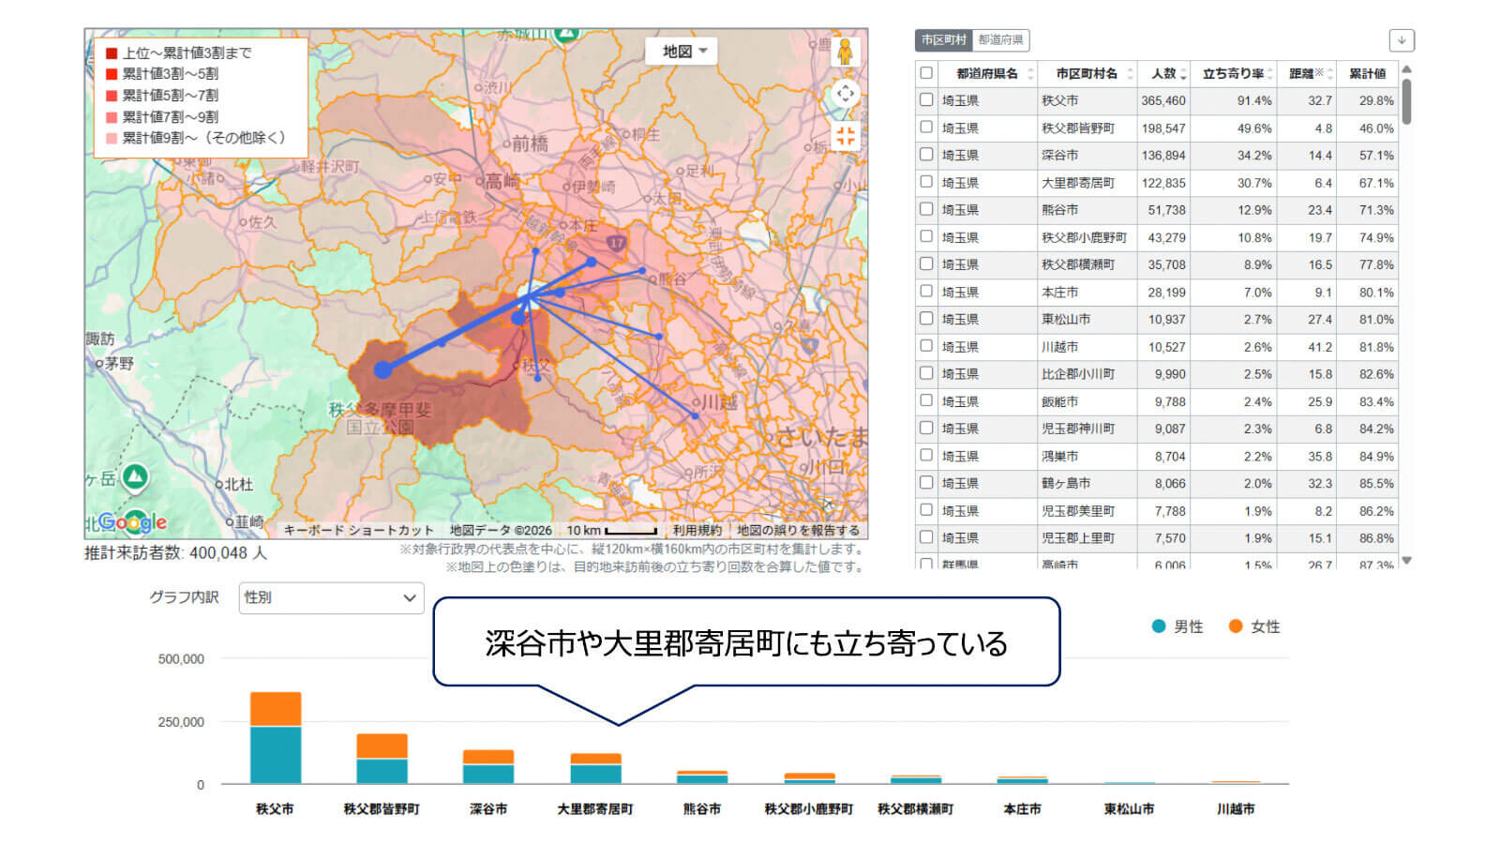Expand the グラフ内訳 性別 dropdown
This screenshot has width=1500, height=844.
(x=330, y=597)
